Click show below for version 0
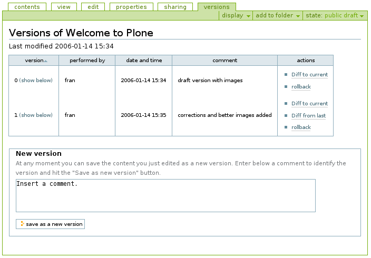This screenshot has height=258, width=371. (36, 81)
